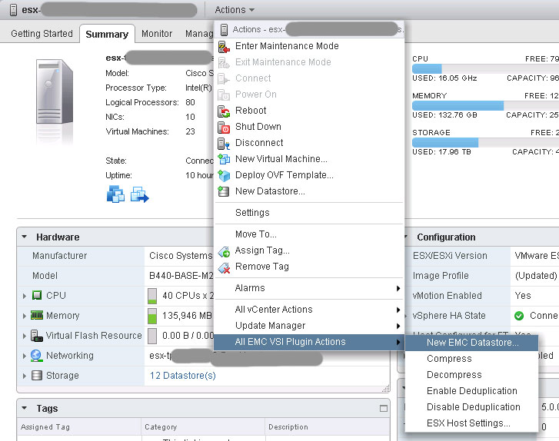Expand the Networking hardware row

click(25, 356)
